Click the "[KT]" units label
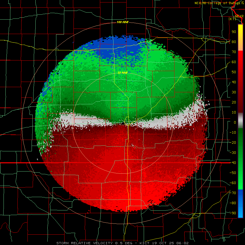This screenshot has height=245, width=245. [x=232, y=19]
